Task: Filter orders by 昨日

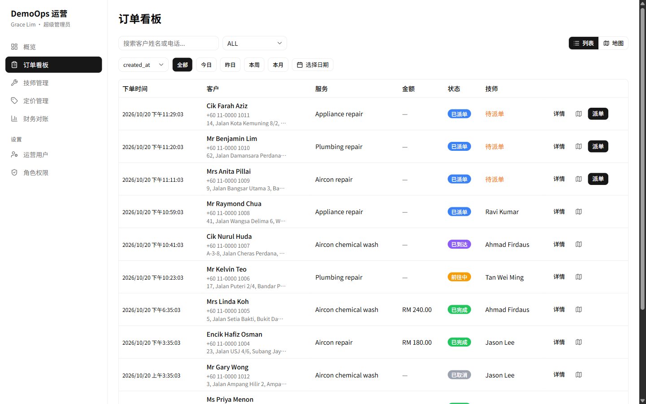Action: click(230, 65)
